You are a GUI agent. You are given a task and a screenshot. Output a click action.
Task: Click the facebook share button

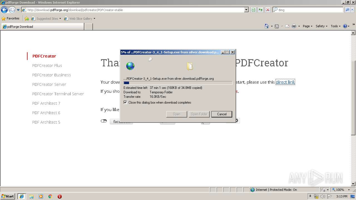[x=121, y=122]
